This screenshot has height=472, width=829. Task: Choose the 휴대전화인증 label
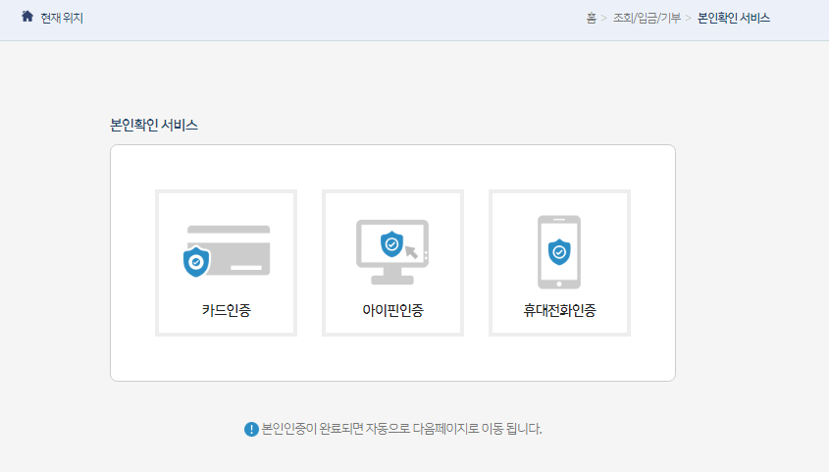pyautogui.click(x=559, y=310)
